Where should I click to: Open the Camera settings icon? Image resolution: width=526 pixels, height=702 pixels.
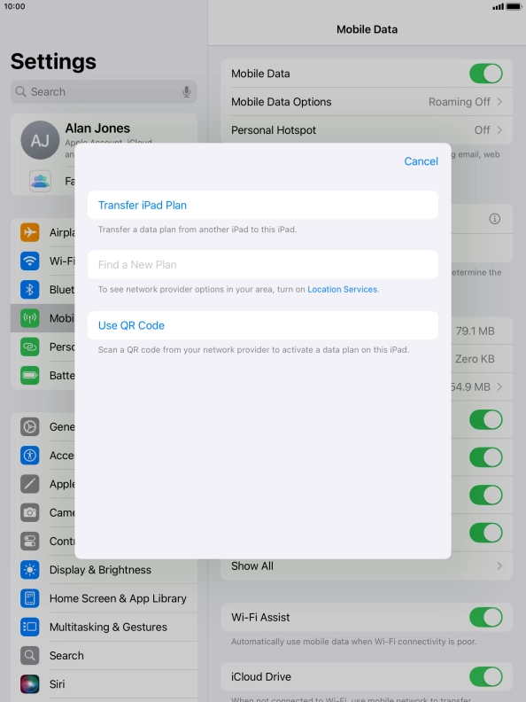coord(30,512)
